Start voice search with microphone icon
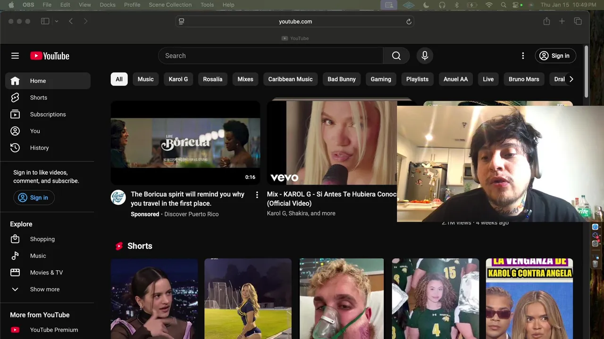The height and width of the screenshot is (339, 604). tap(425, 56)
